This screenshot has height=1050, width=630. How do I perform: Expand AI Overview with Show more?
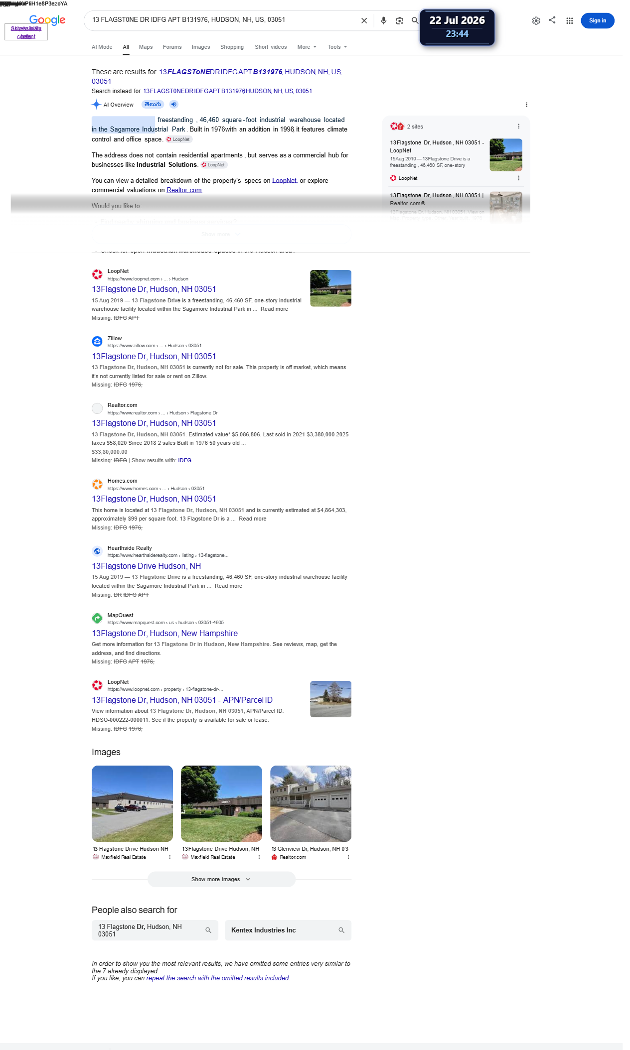[221, 234]
